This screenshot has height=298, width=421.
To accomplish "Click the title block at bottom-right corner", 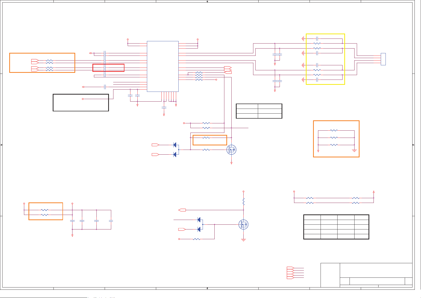I will [367, 275].
